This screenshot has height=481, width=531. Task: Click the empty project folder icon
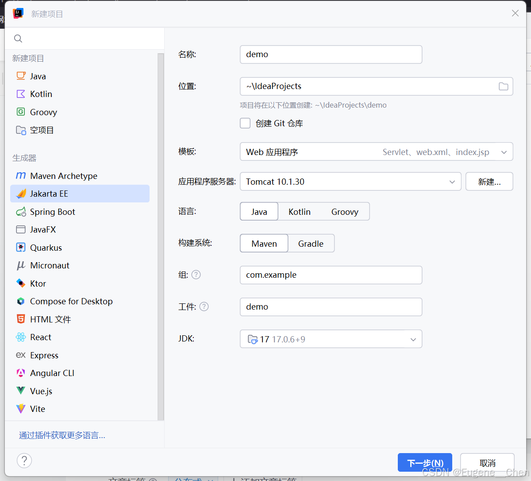21,130
